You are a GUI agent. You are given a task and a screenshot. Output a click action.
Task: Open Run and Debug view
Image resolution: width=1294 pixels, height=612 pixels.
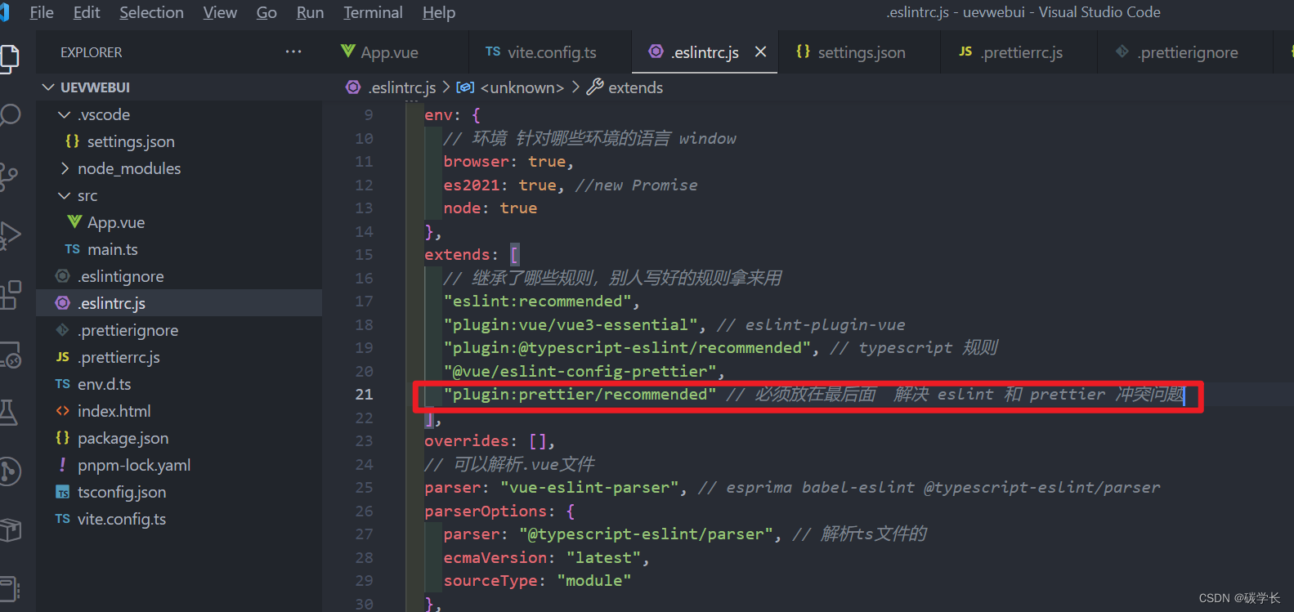[8, 235]
